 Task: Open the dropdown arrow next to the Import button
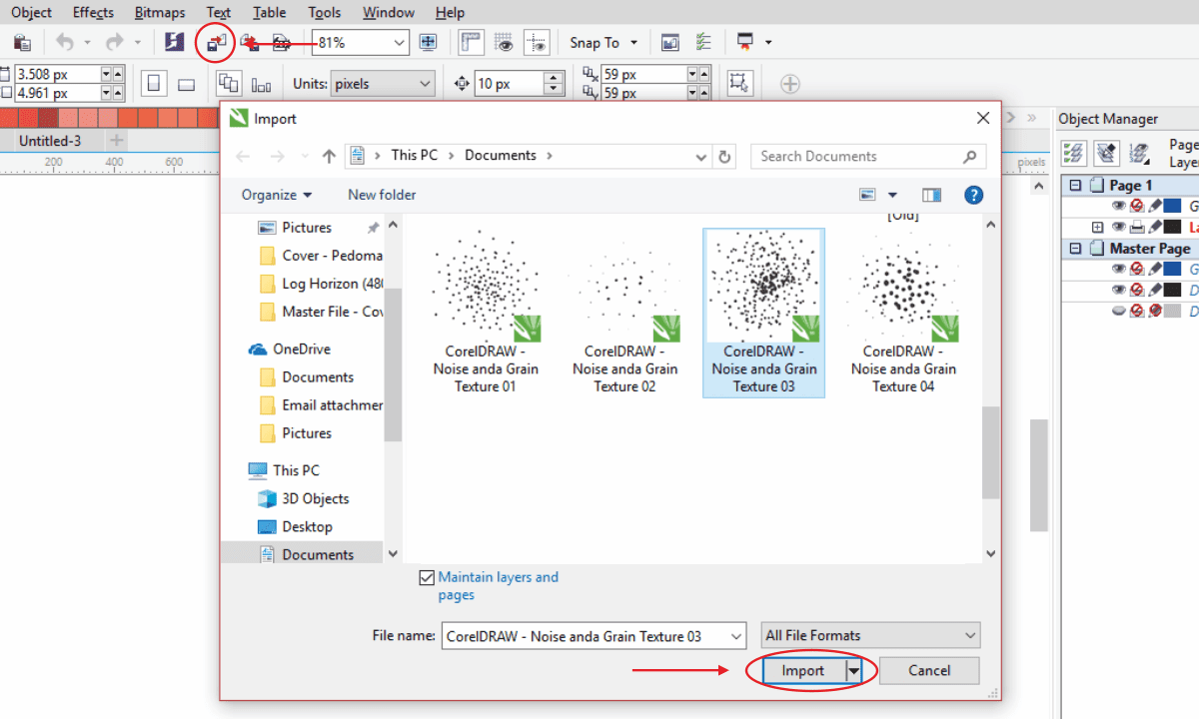click(854, 671)
